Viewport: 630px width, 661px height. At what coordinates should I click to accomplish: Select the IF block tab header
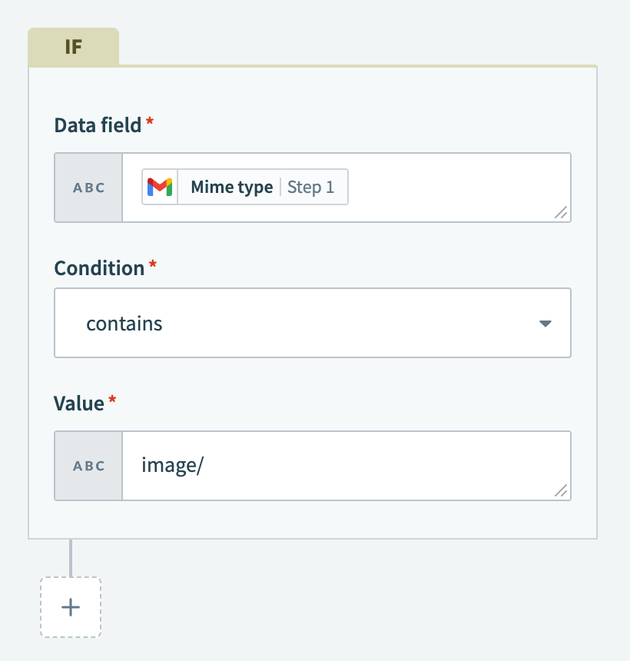(73, 46)
